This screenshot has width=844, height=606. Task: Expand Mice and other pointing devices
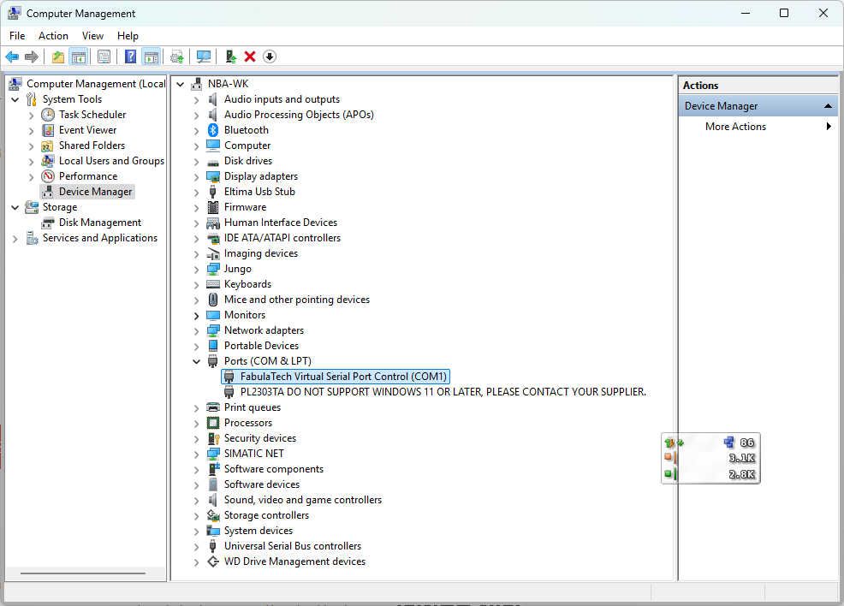197,300
